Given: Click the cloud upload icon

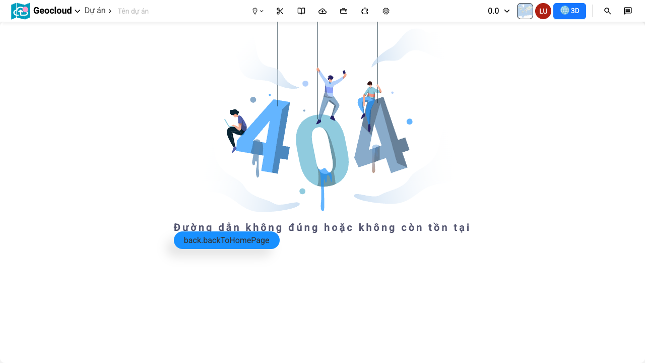Looking at the screenshot, I should coord(322,11).
